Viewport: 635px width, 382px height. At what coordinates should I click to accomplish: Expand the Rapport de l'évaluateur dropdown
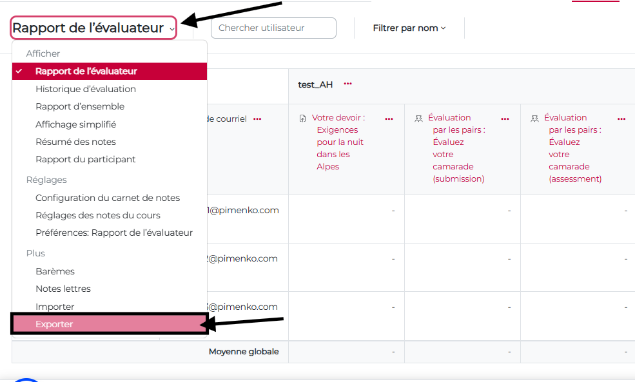click(x=93, y=28)
